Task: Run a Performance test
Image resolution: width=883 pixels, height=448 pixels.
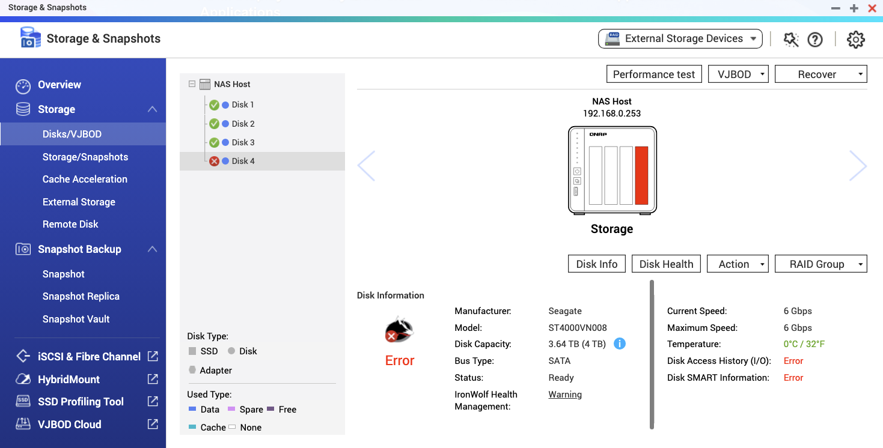Action: pyautogui.click(x=654, y=74)
